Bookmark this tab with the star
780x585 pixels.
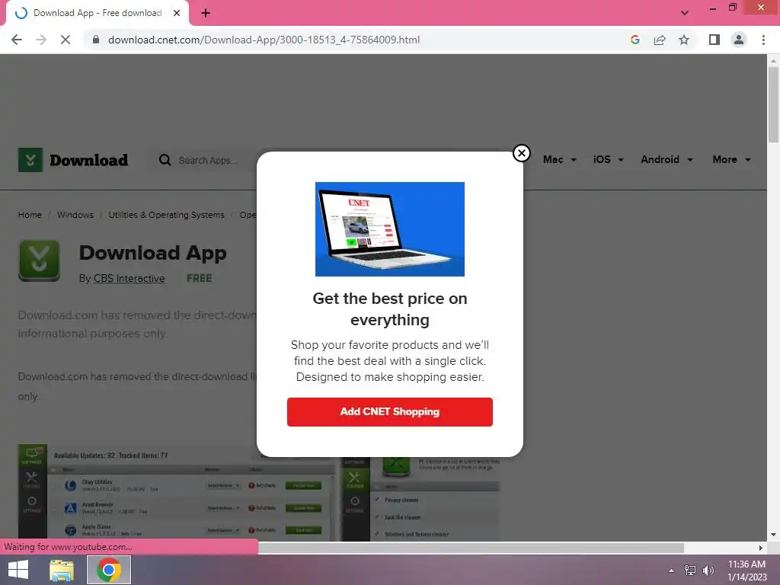(x=684, y=40)
